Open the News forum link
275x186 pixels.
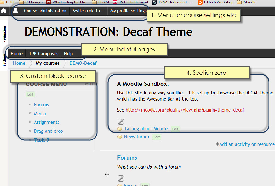click(137, 137)
